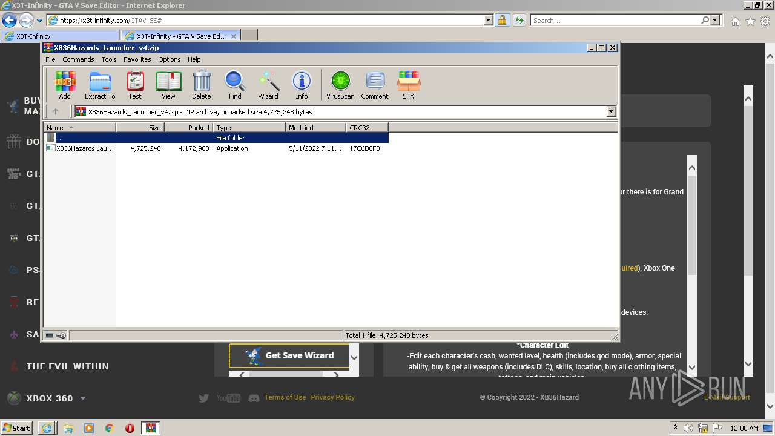
Task: Open the Options menu
Action: [170, 59]
